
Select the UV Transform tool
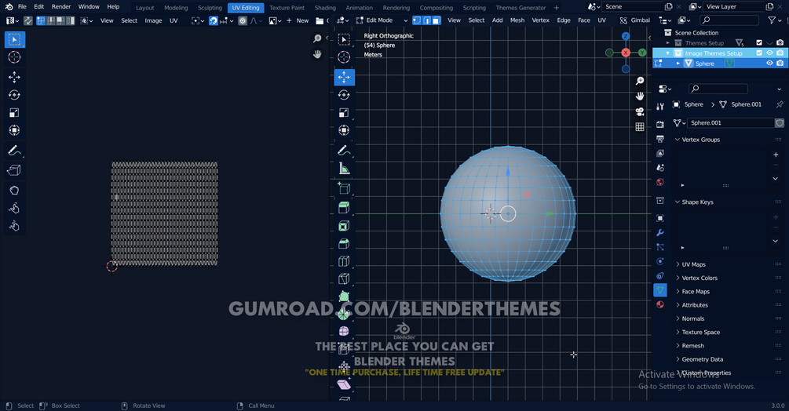pyautogui.click(x=14, y=131)
